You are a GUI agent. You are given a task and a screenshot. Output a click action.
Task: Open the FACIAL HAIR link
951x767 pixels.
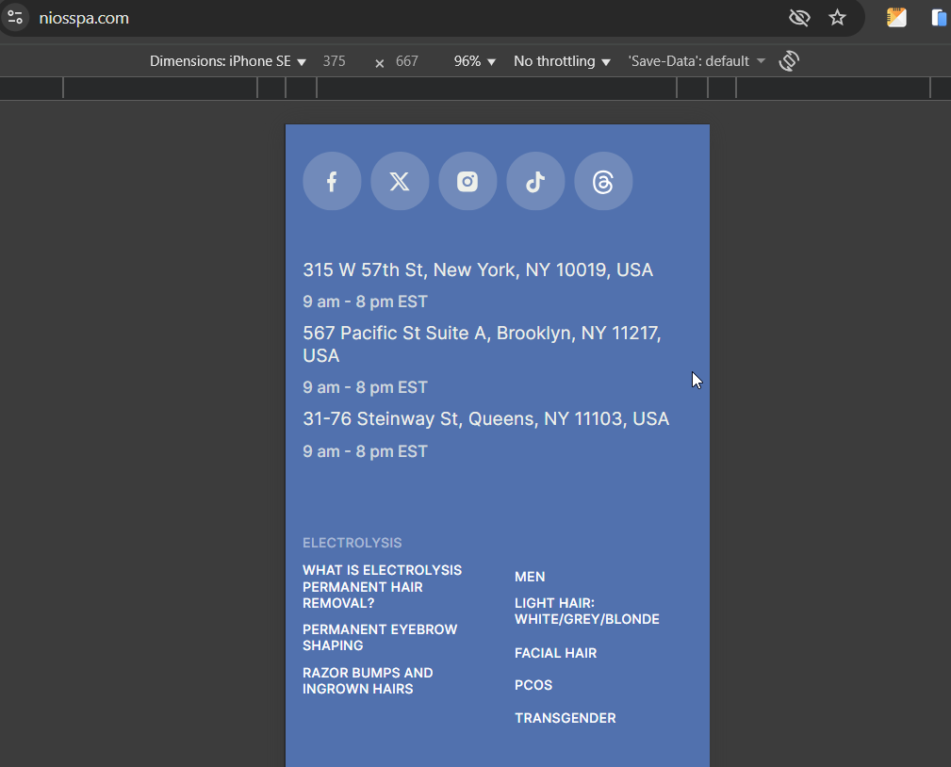pos(555,653)
